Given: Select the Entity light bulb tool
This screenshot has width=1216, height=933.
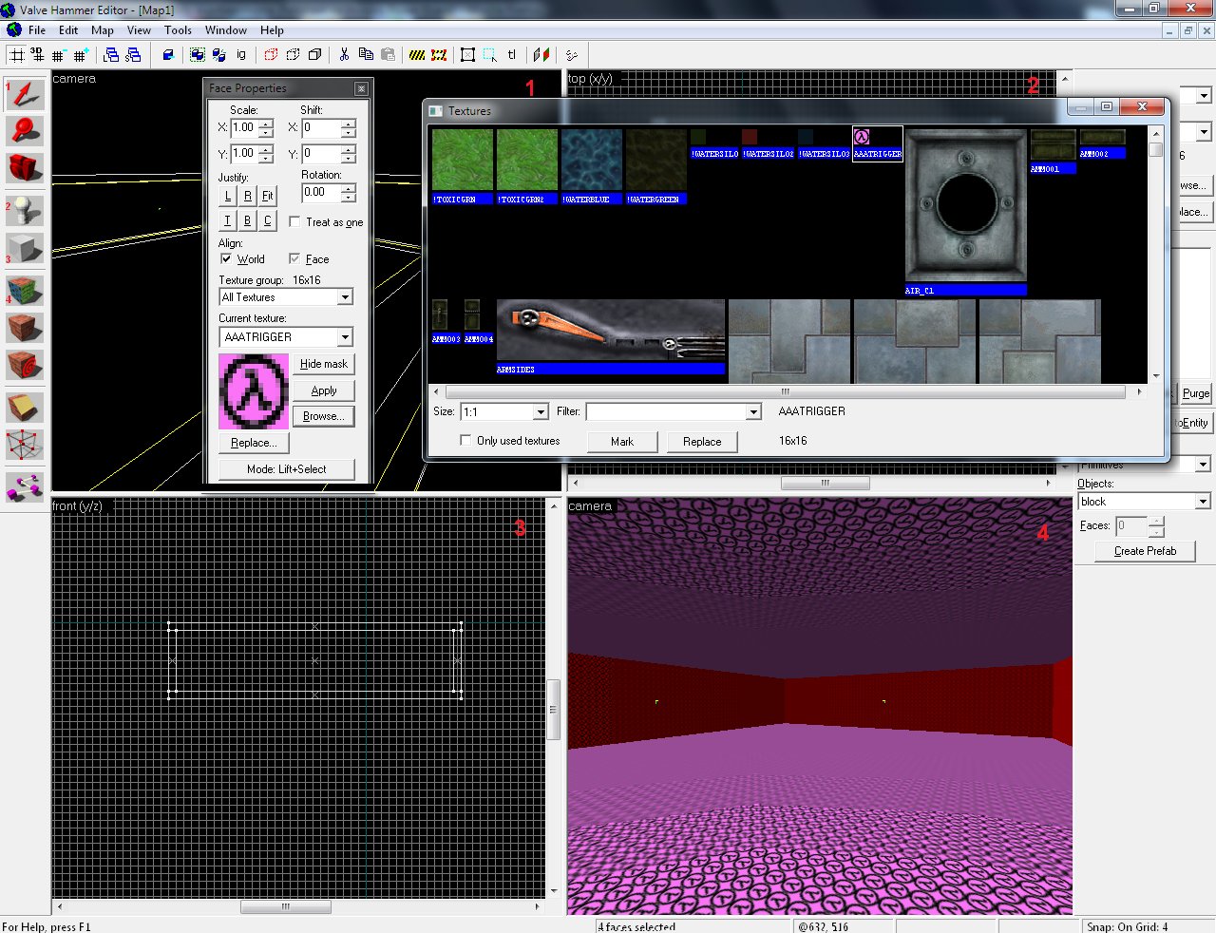Looking at the screenshot, I should point(26,211).
